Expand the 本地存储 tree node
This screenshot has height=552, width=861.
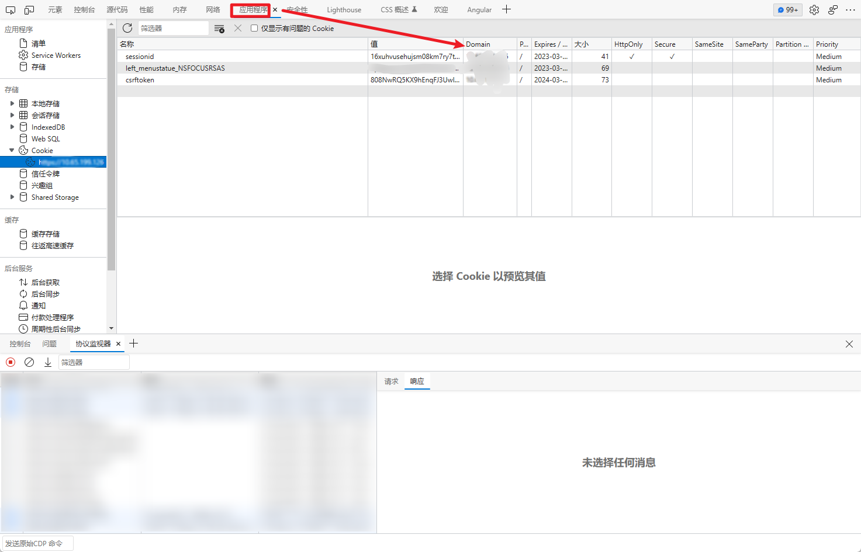(12, 103)
